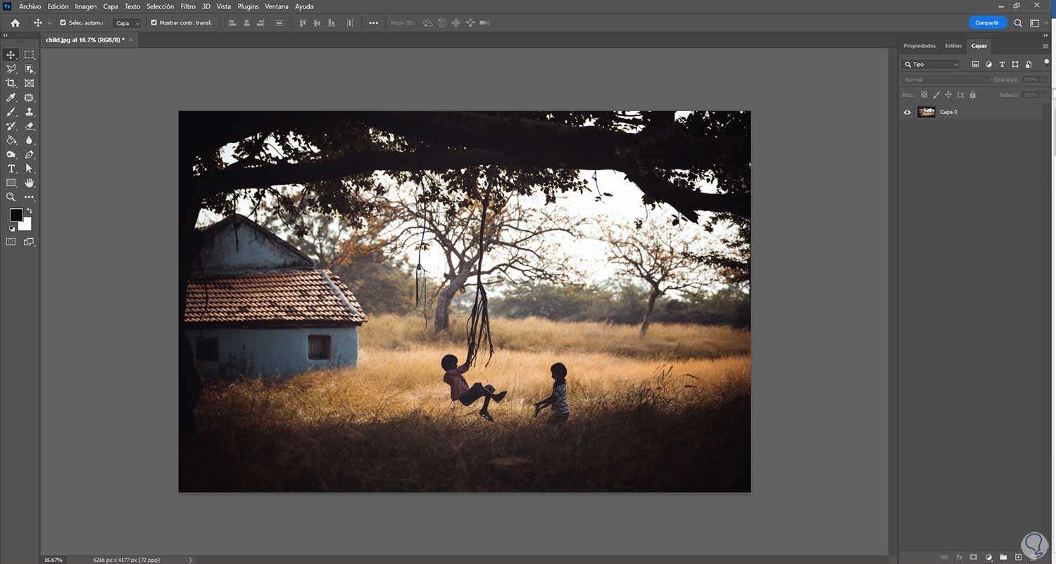Change the screen mode
This screenshot has width=1056, height=564.
click(x=30, y=242)
